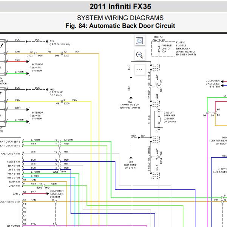
Task: Click the image capture overlay icon
Action: point(140,40)
